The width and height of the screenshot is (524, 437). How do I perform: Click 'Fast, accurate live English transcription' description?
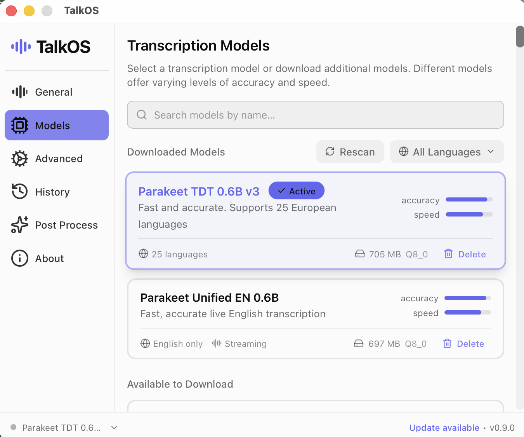click(233, 314)
